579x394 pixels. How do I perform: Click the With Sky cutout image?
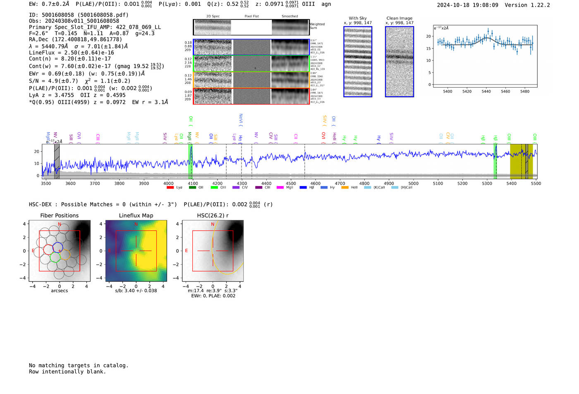358,62
